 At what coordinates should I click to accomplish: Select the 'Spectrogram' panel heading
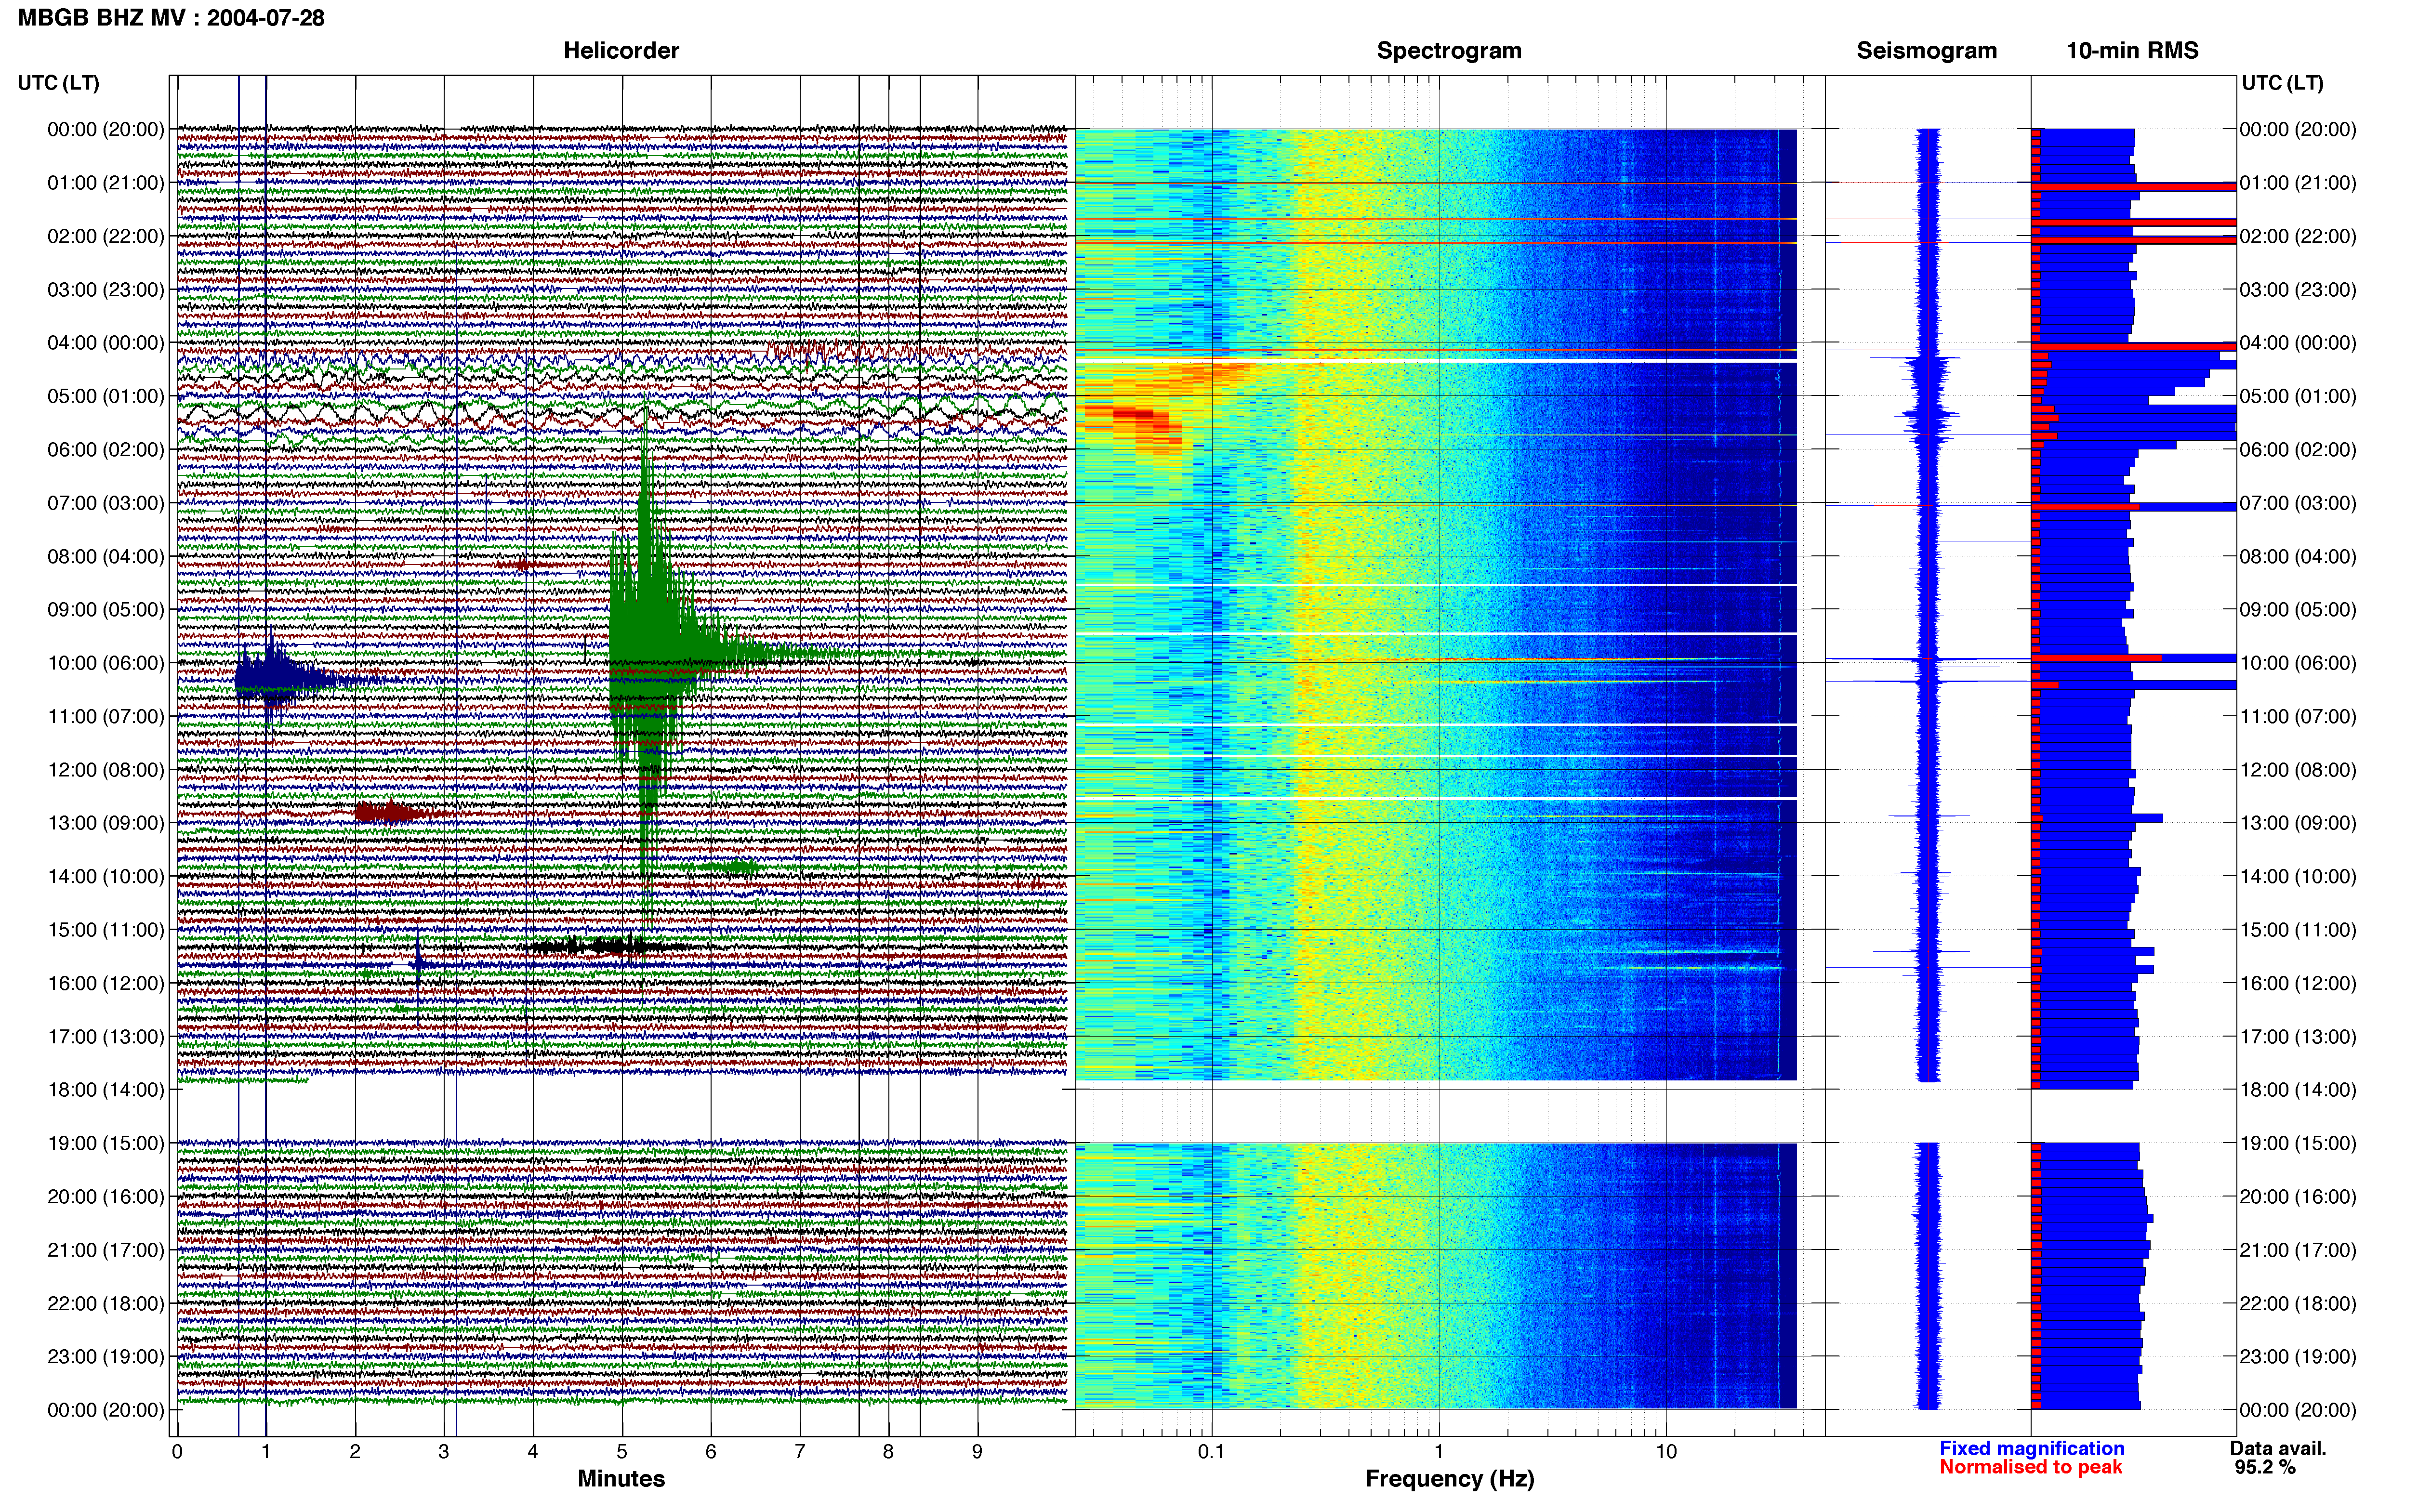point(1448,50)
